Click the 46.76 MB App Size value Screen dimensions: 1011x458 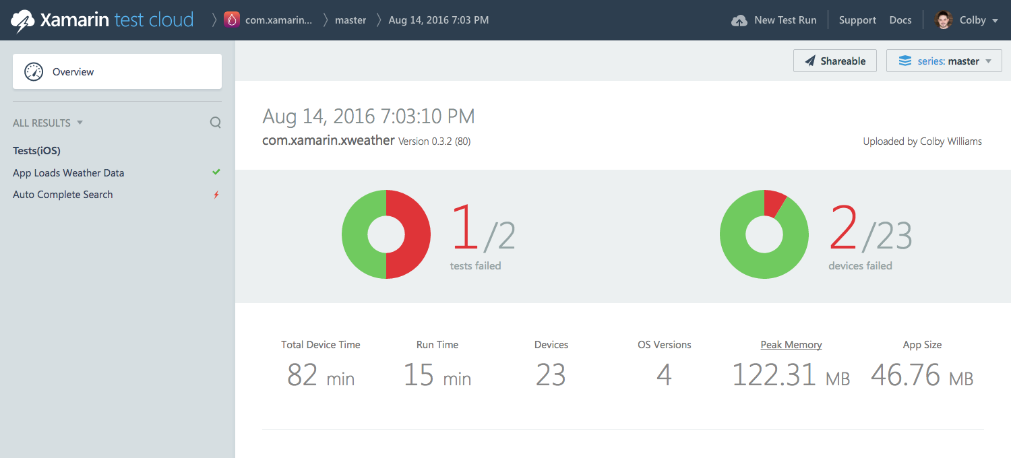(922, 376)
